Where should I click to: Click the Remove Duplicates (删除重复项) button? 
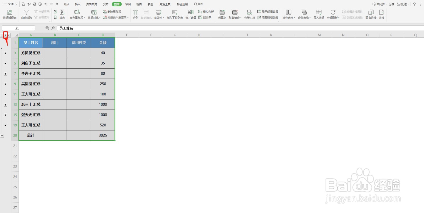point(112,12)
